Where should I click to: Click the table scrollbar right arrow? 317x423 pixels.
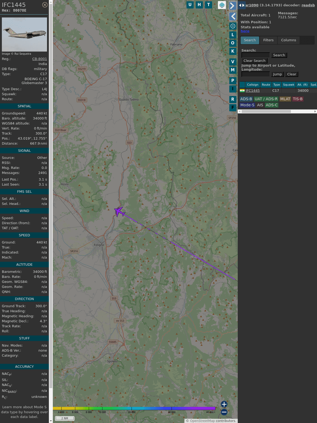coord(315,111)
